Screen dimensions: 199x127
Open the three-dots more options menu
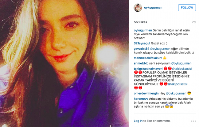tap(193, 121)
